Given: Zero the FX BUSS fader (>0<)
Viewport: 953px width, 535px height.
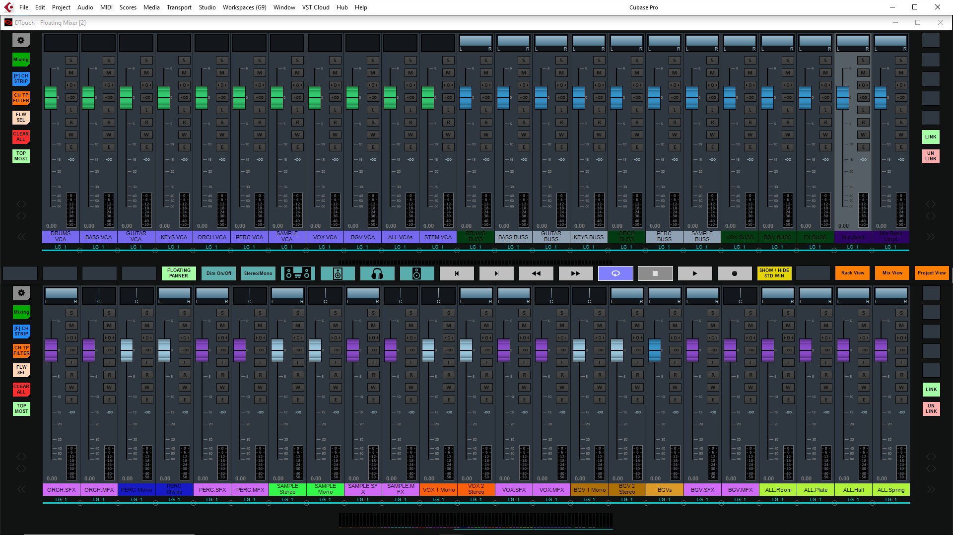Looking at the screenshot, I should point(825,85).
